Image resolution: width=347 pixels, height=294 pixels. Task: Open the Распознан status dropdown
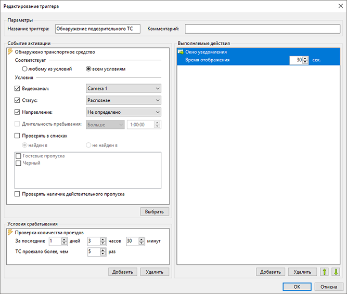coord(123,100)
